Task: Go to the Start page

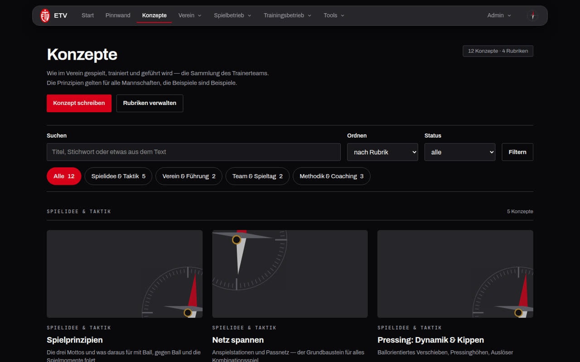Action: point(87,15)
